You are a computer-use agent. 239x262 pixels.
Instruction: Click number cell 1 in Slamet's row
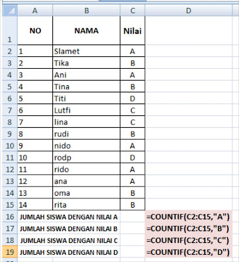pyautogui.click(x=35, y=51)
